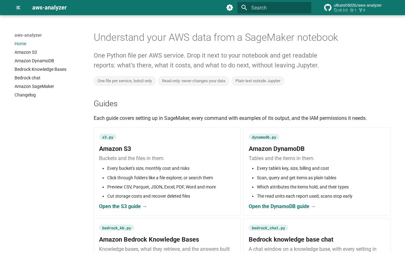Viewport: 405px width, 253px height.
Task: Toggle the light/dark color scheme icon
Action: click(230, 8)
